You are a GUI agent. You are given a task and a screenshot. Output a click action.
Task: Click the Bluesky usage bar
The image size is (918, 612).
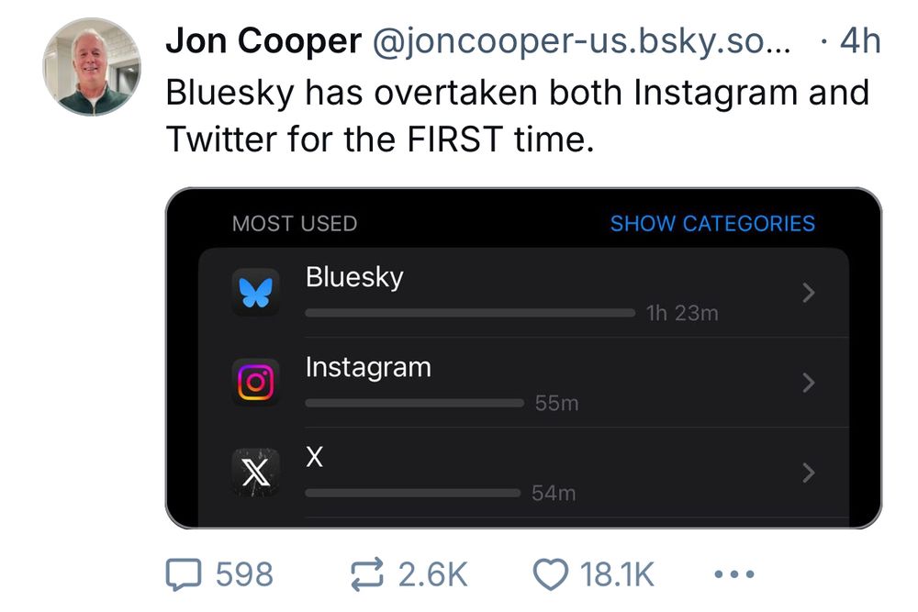(x=470, y=313)
